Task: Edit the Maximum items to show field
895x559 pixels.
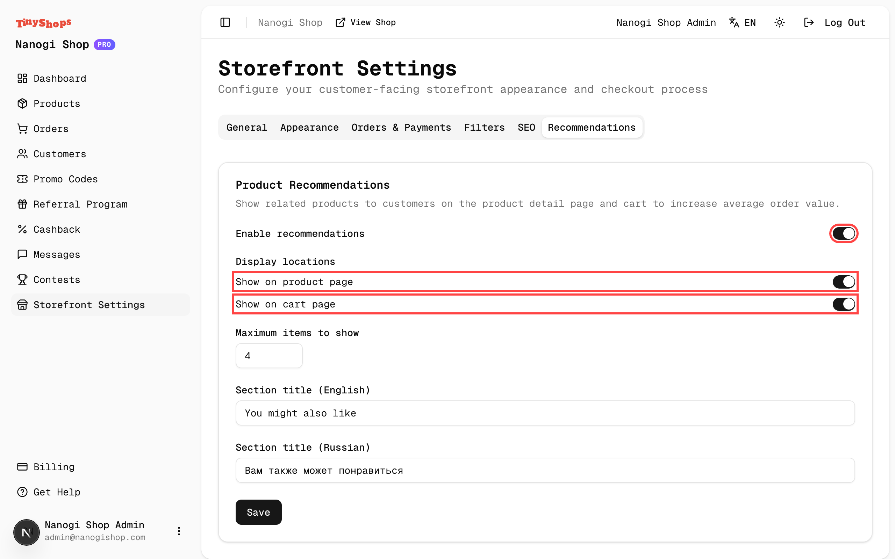Action: 269,355
